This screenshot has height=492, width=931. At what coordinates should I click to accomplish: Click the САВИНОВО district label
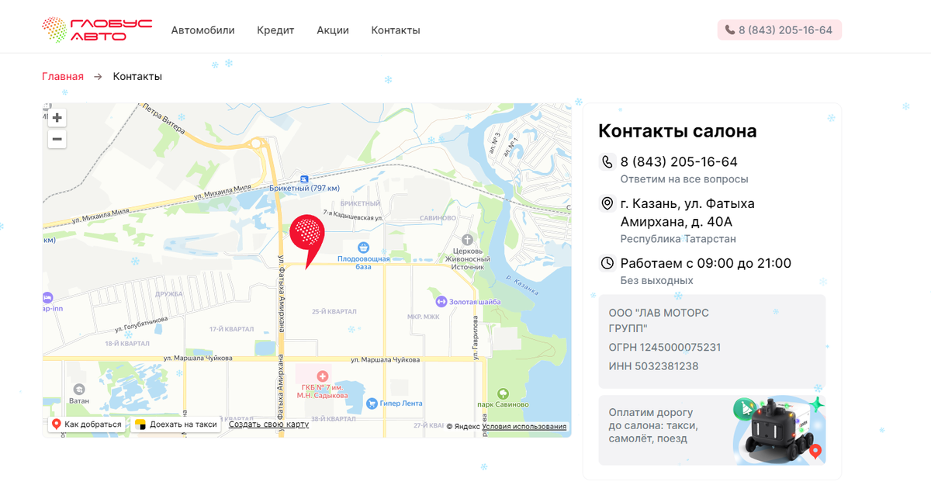[438, 218]
